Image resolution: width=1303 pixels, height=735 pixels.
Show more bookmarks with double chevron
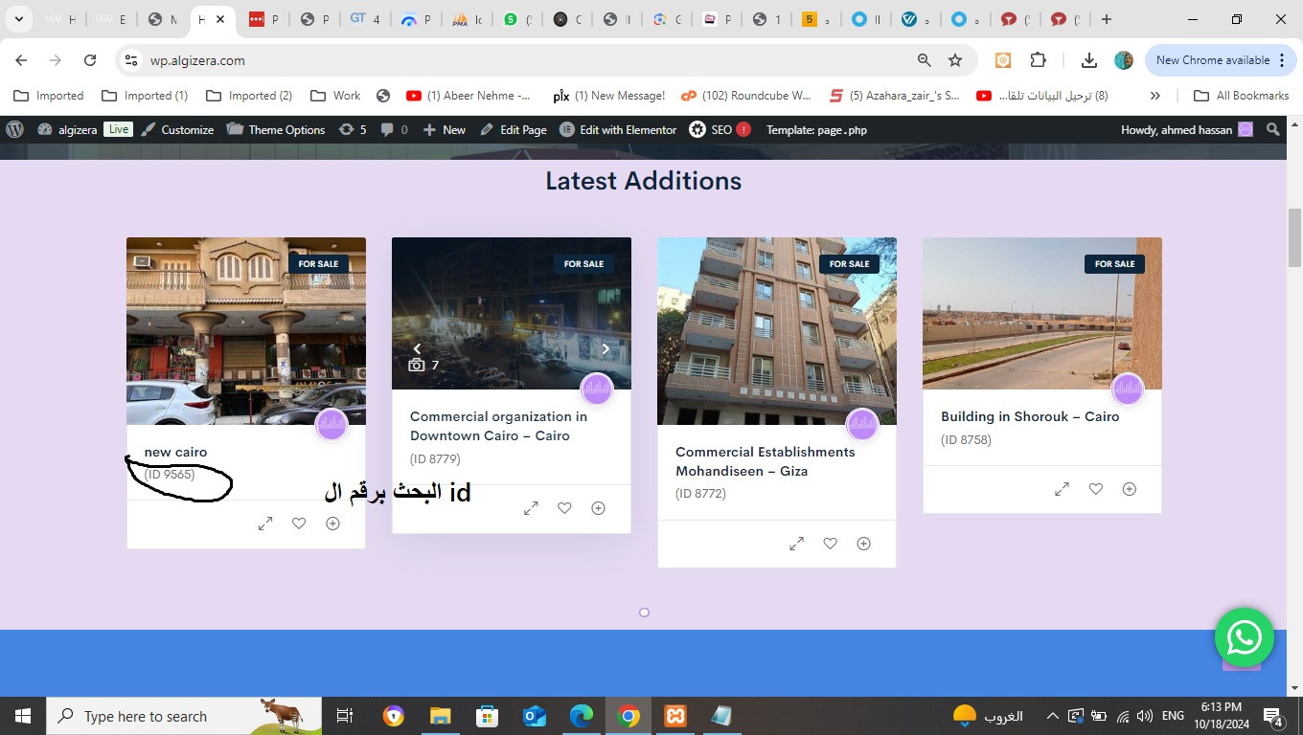[1154, 96]
